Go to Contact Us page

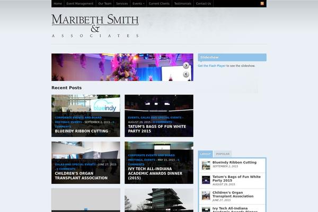pyautogui.click(x=204, y=4)
